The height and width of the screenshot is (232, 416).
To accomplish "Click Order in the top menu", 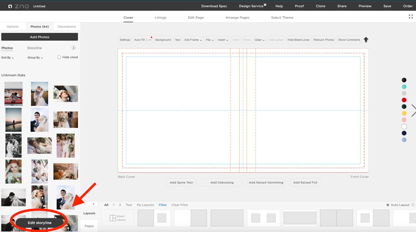I will tap(408, 6).
